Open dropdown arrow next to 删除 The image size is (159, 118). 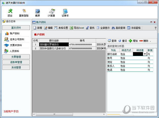150,41
